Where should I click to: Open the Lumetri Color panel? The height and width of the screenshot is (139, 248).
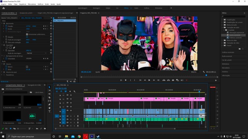(x=227, y=60)
